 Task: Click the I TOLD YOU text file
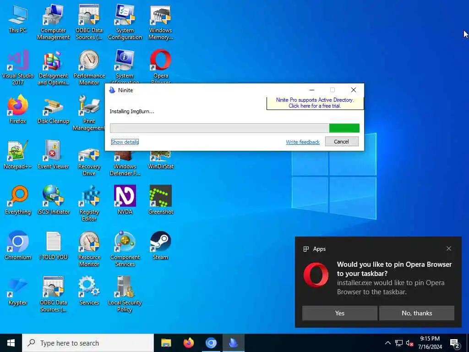pos(53,246)
